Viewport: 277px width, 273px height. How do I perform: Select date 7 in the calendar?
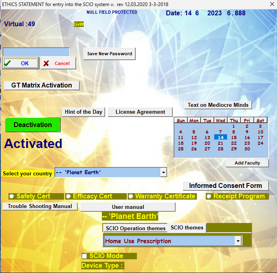coord(221,132)
